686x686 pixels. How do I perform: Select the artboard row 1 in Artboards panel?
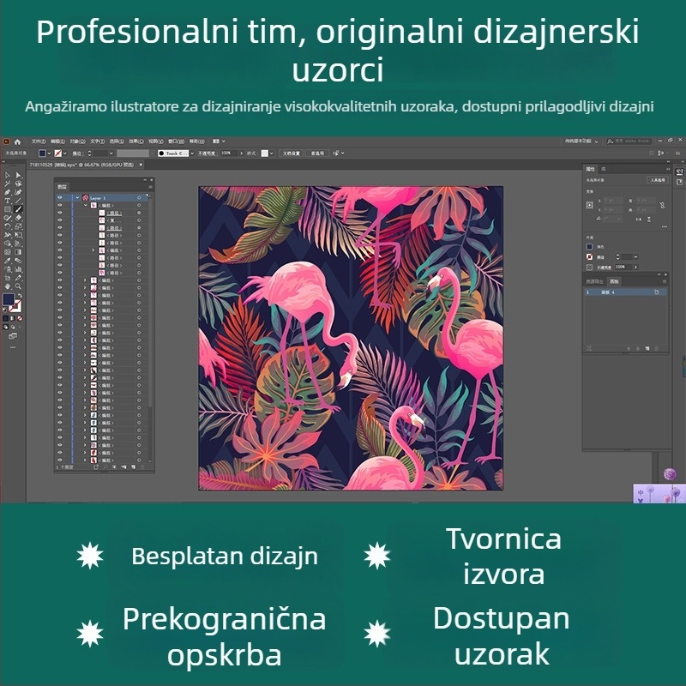(x=626, y=292)
